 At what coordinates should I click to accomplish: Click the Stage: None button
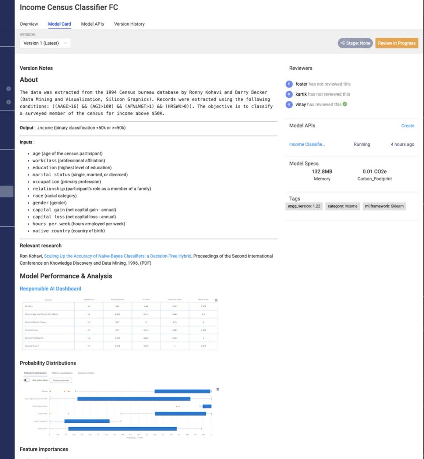coord(355,43)
